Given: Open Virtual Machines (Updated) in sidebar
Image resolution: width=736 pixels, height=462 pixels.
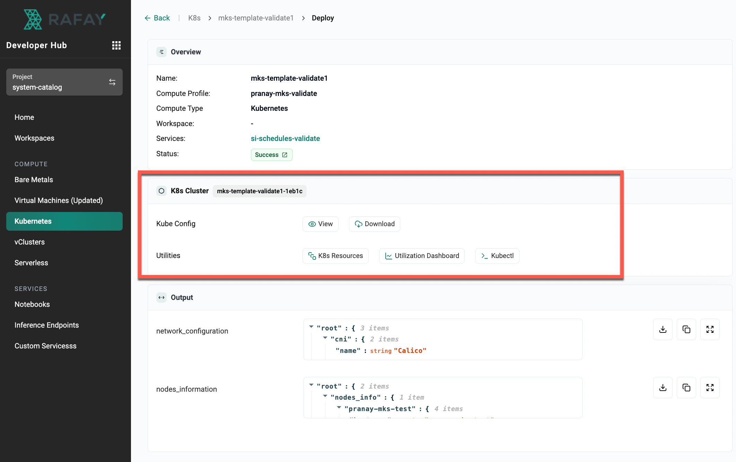Looking at the screenshot, I should click(59, 201).
